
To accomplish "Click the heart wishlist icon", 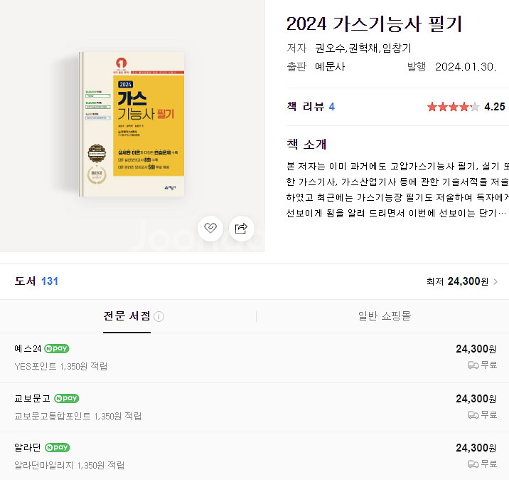I will (210, 229).
